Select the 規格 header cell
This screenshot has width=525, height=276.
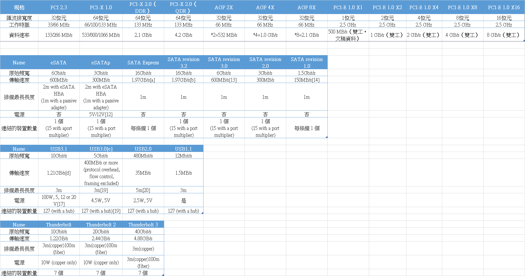click(19, 7)
